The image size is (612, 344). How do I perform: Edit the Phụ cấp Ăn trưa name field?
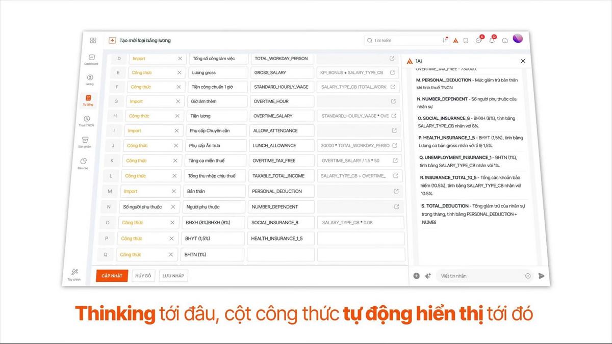pyautogui.click(x=216, y=145)
